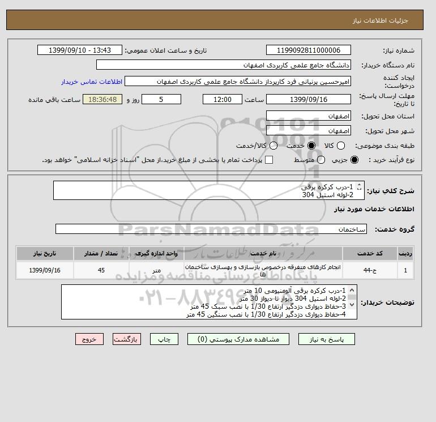
Task: Click the تاریخ نیاز column header
Action: (x=45, y=253)
